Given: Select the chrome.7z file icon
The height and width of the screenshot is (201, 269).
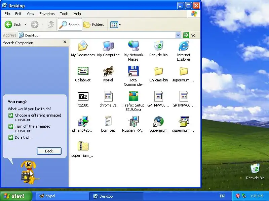Looking at the screenshot, I should (108, 96).
